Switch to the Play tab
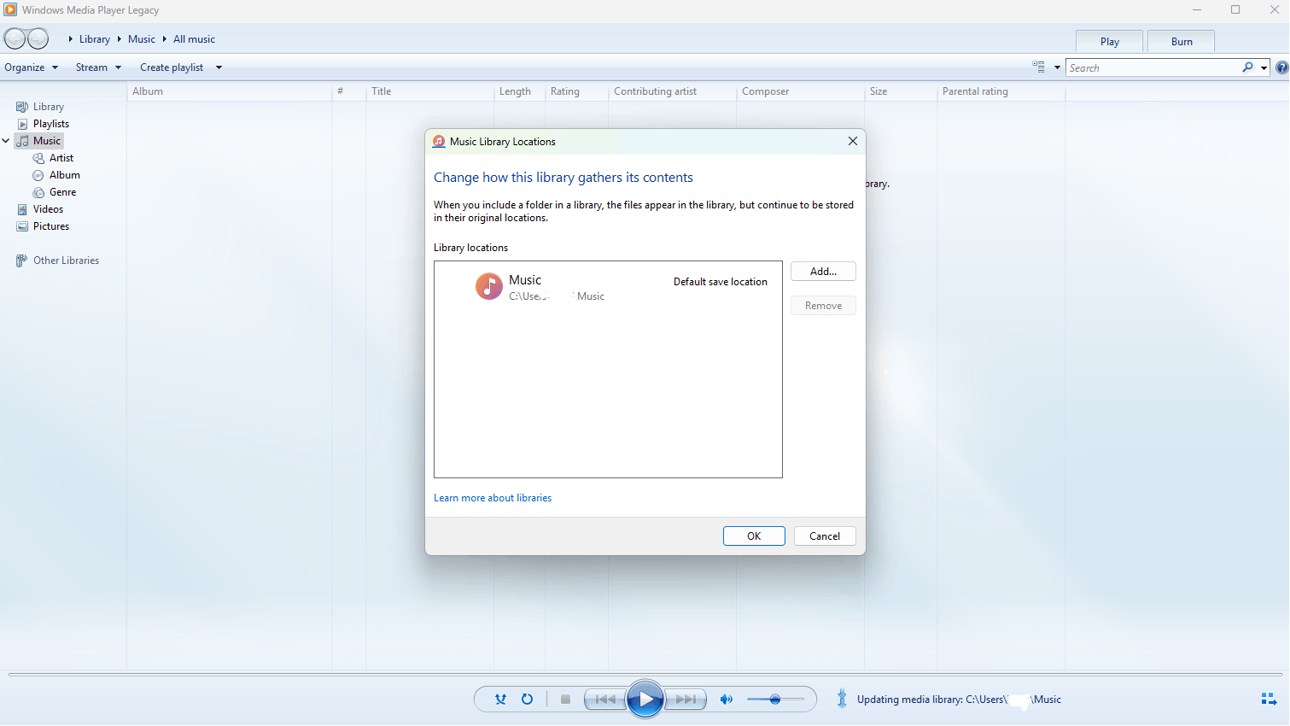 pyautogui.click(x=1109, y=41)
